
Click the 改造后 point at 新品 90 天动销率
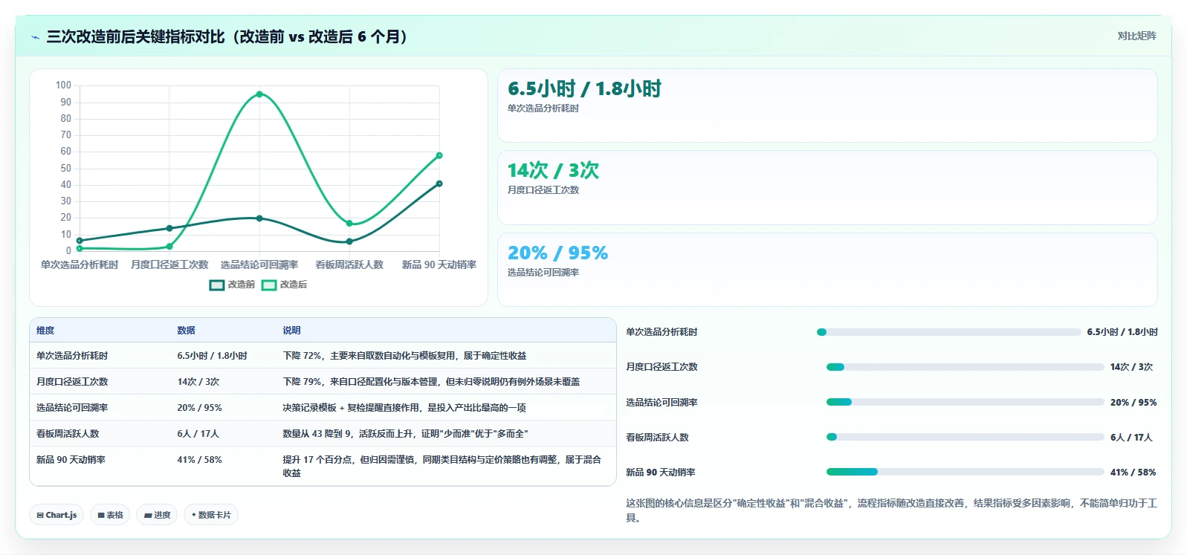tap(439, 155)
